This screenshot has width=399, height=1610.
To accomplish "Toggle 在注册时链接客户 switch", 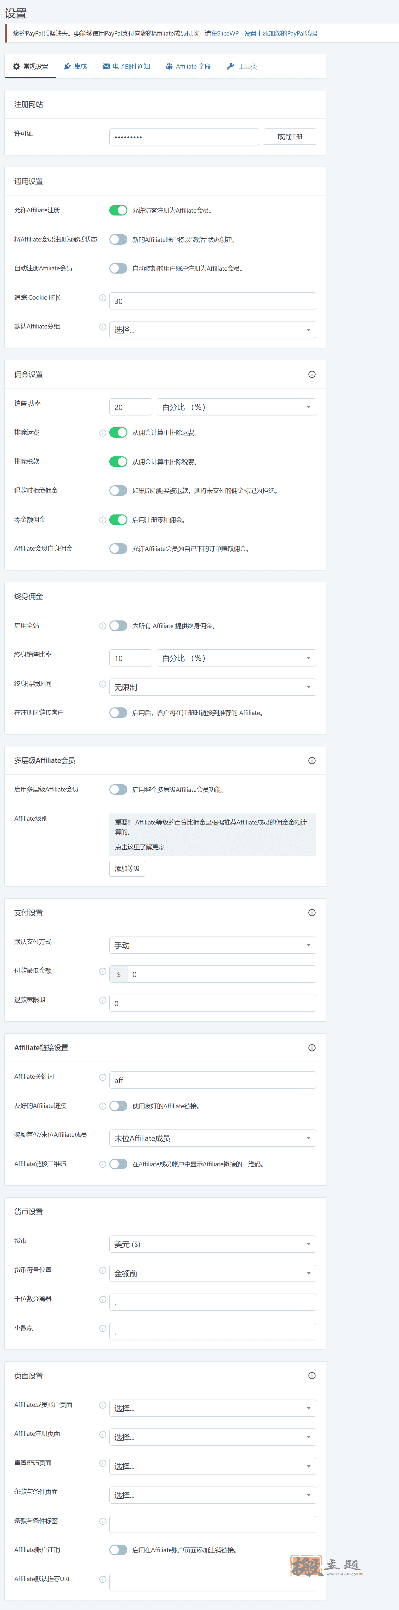I will [x=118, y=712].
